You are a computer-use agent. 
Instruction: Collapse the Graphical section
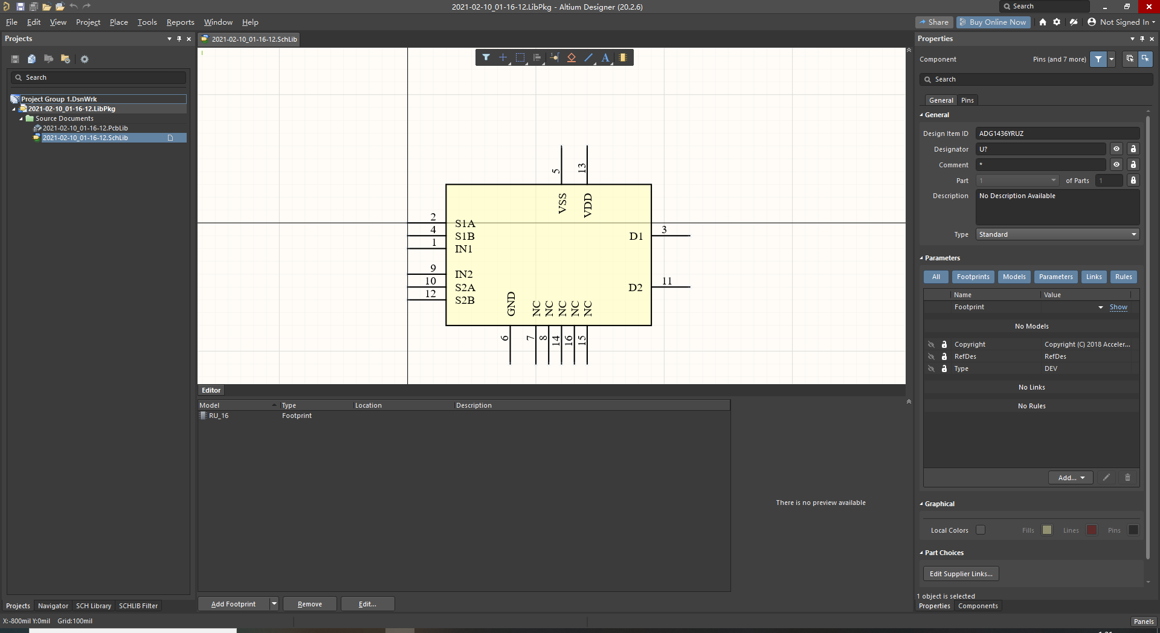(x=922, y=504)
